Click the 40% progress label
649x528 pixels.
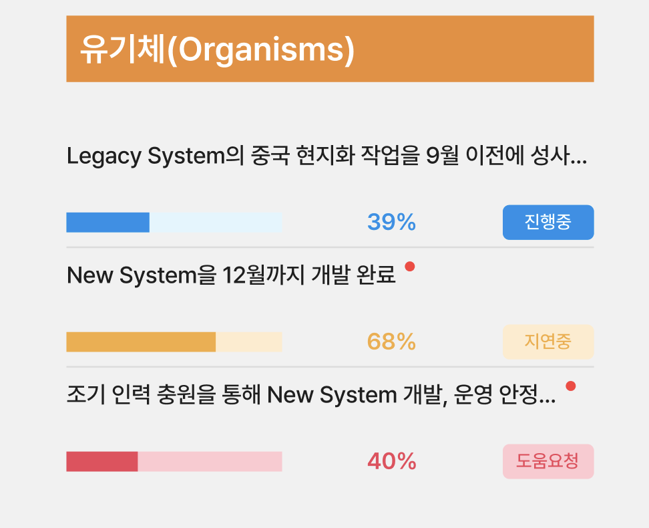(391, 461)
